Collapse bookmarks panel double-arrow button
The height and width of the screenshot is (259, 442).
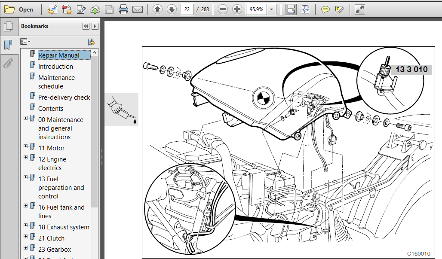(x=86, y=26)
